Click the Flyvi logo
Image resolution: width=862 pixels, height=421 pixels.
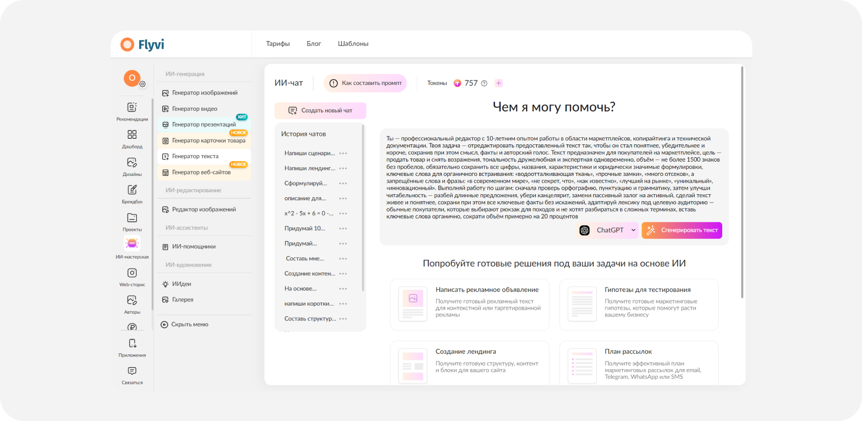(x=142, y=45)
